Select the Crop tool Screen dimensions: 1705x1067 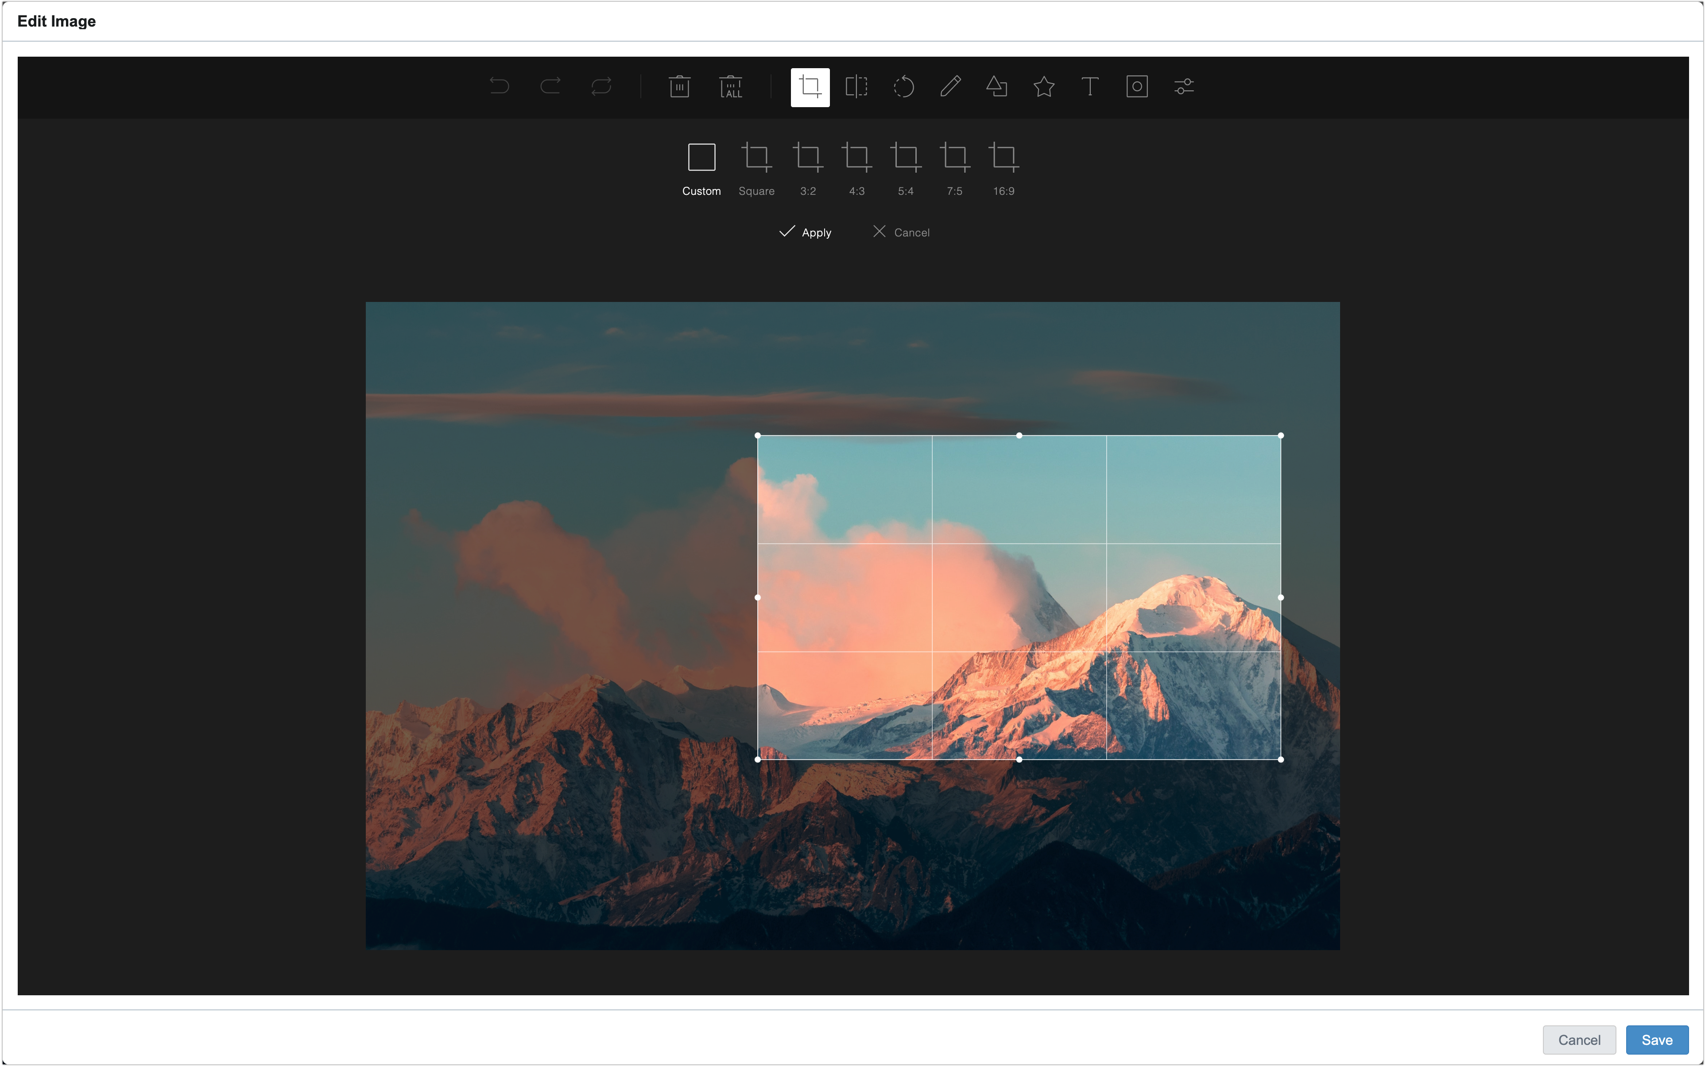pyautogui.click(x=810, y=86)
